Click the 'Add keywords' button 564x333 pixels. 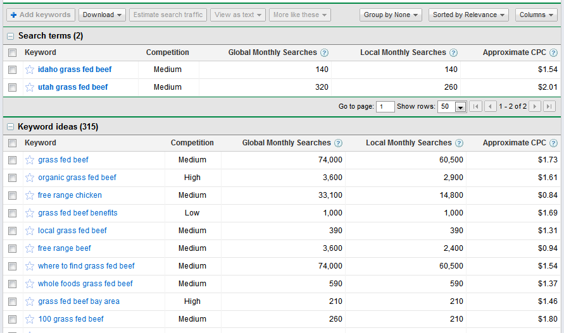(40, 15)
